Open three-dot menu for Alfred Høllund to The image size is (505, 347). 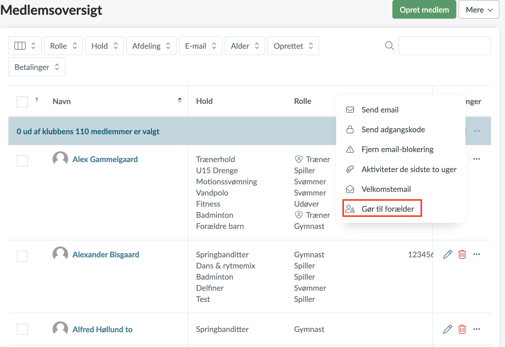coord(476,329)
